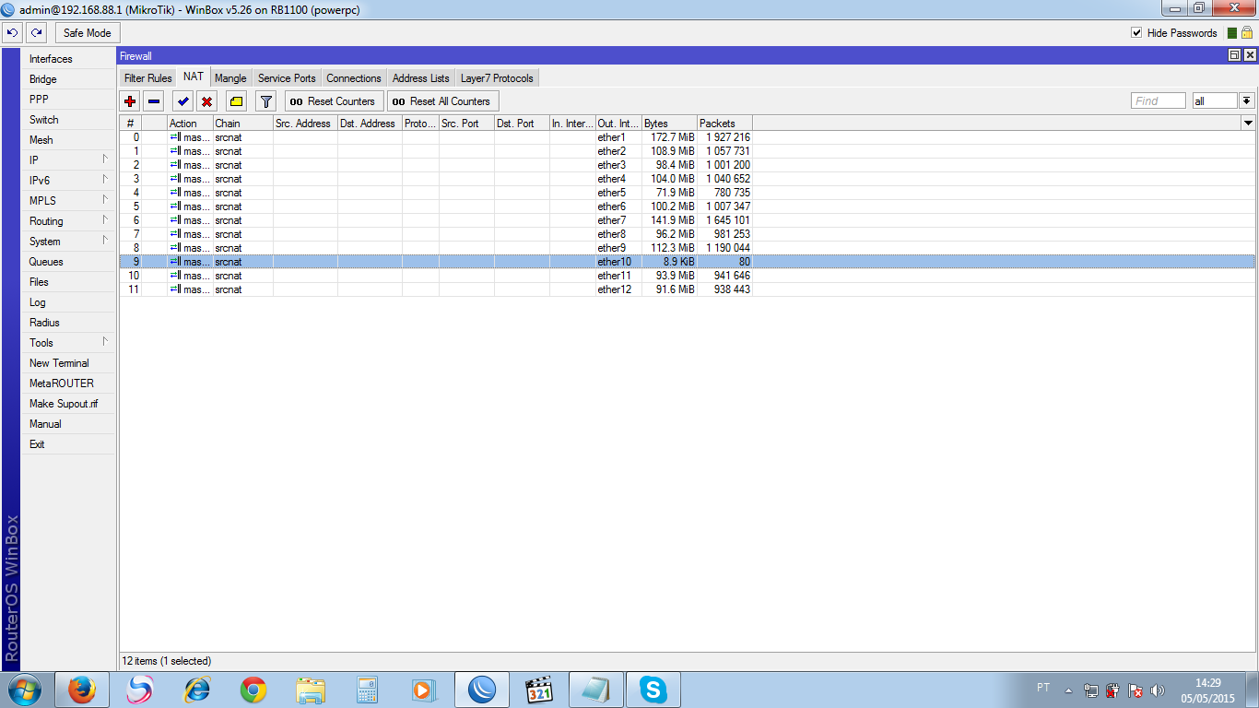Uncheck the Hide Passwords checkbox
Image resolution: width=1259 pixels, height=708 pixels.
pyautogui.click(x=1136, y=33)
